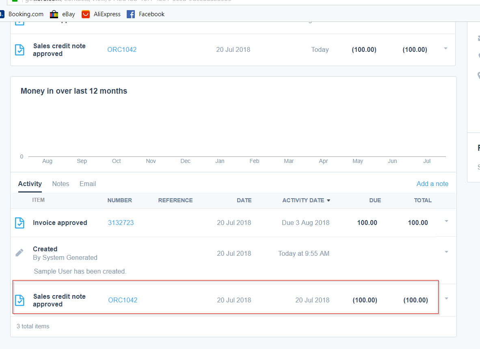Open ORC1042 link in the activity list

tap(123, 300)
